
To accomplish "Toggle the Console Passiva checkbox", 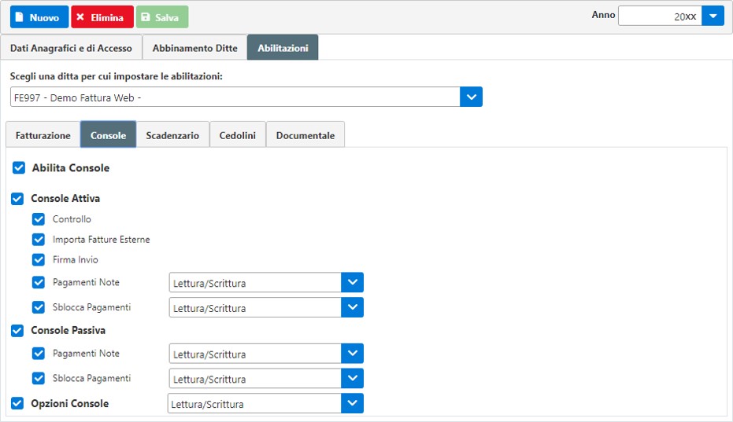I will 17,331.
